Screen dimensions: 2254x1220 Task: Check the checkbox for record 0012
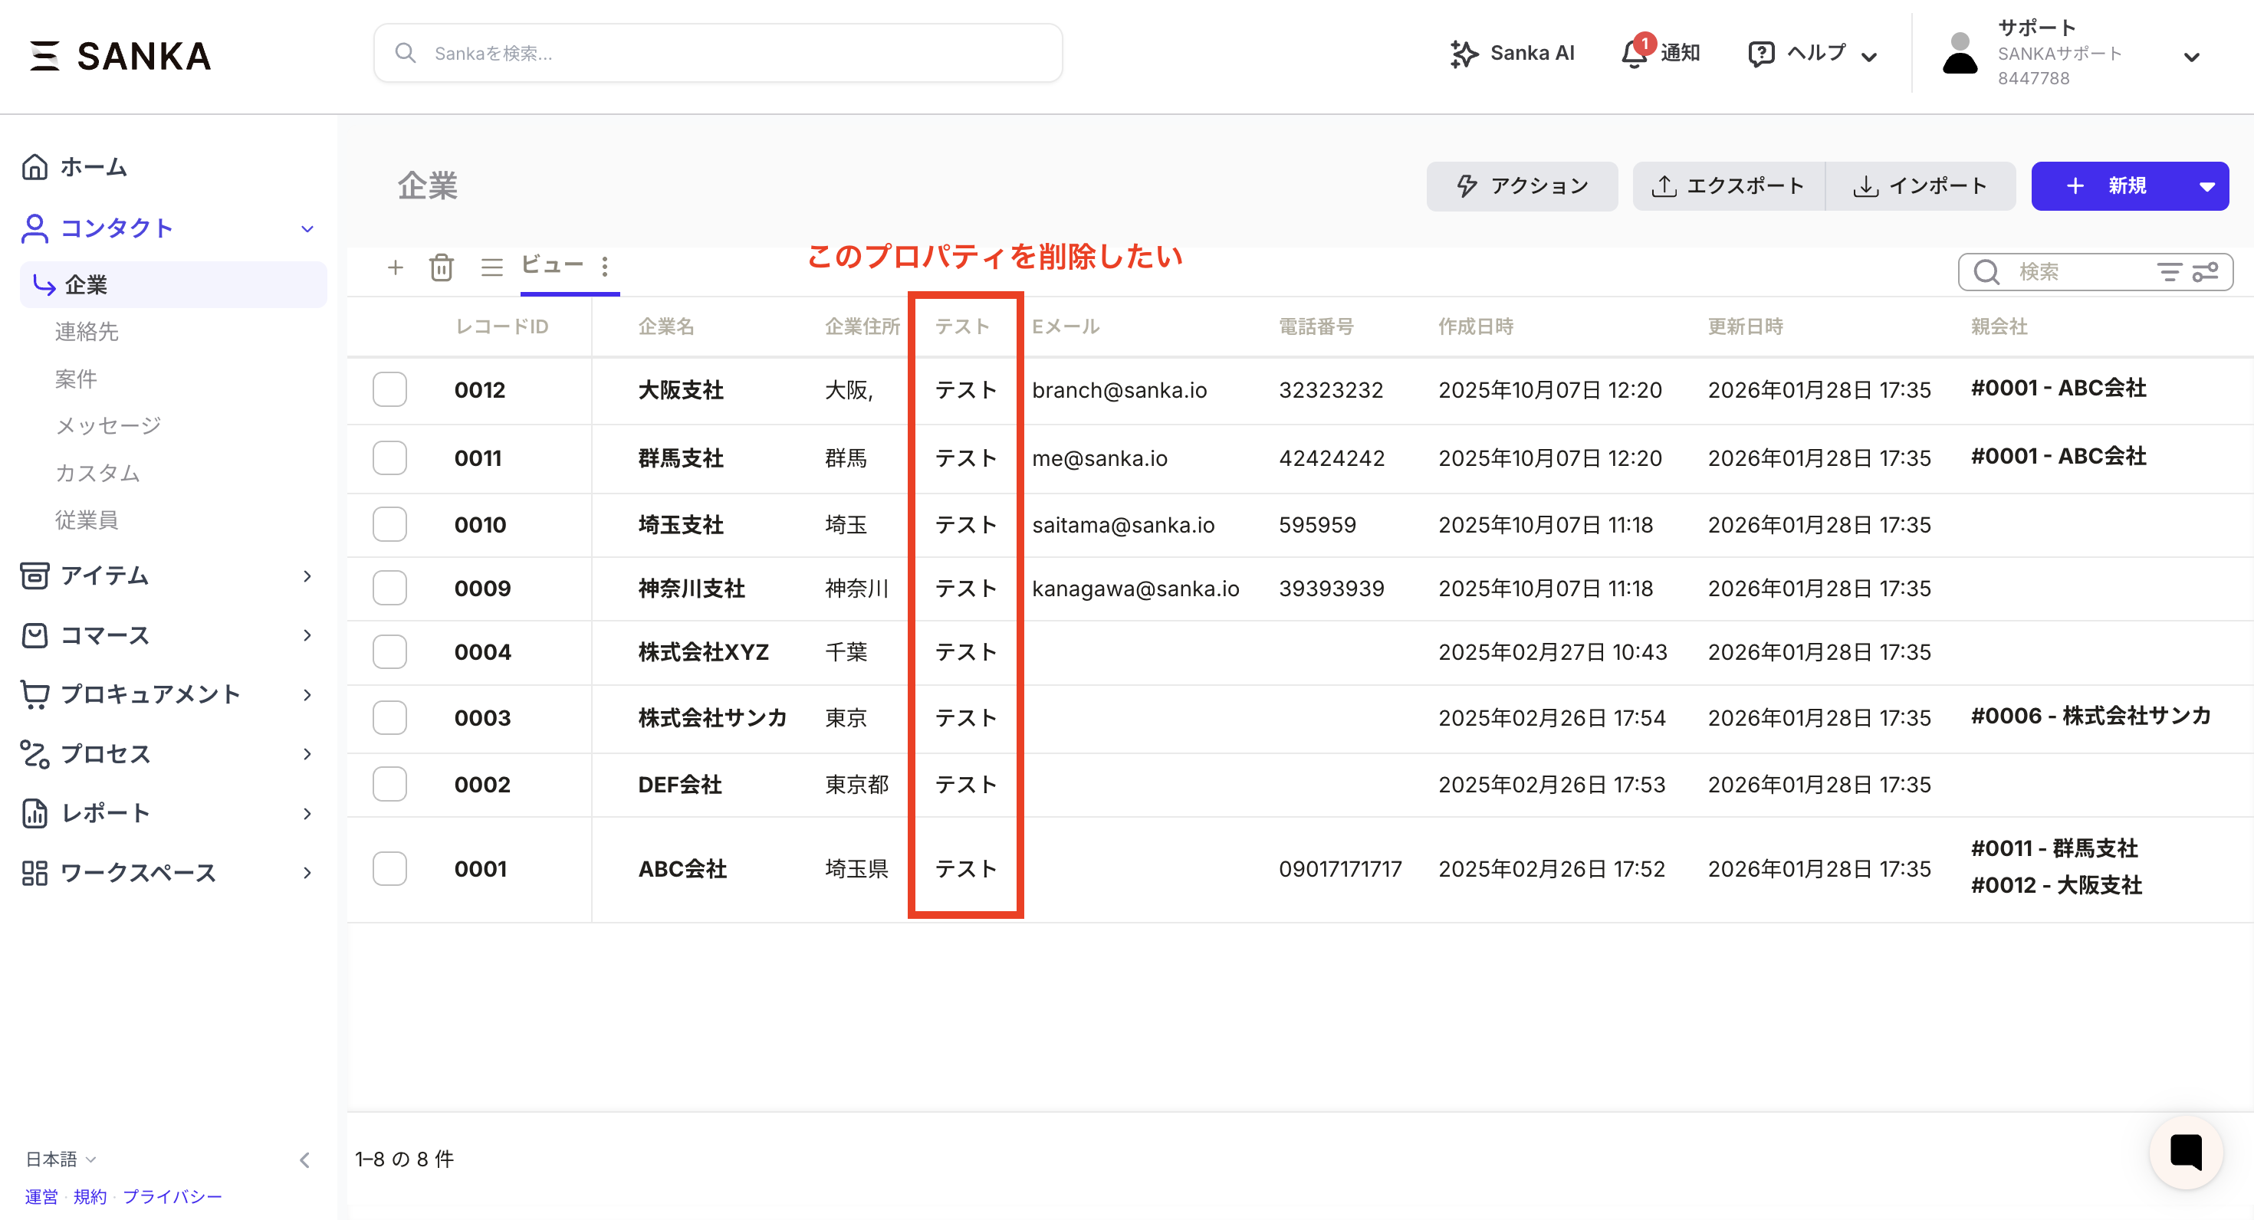tap(390, 390)
